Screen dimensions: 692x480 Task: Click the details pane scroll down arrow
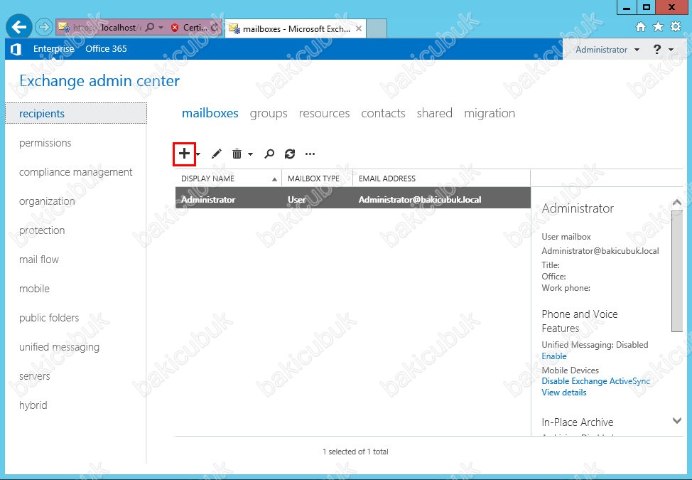tap(676, 421)
